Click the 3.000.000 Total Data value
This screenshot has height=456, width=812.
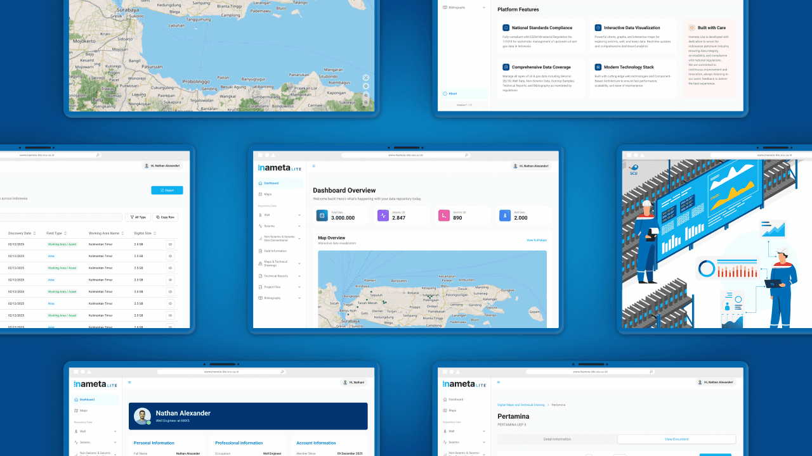click(343, 218)
